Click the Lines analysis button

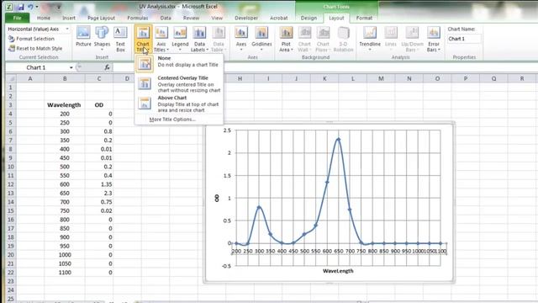pyautogui.click(x=390, y=40)
